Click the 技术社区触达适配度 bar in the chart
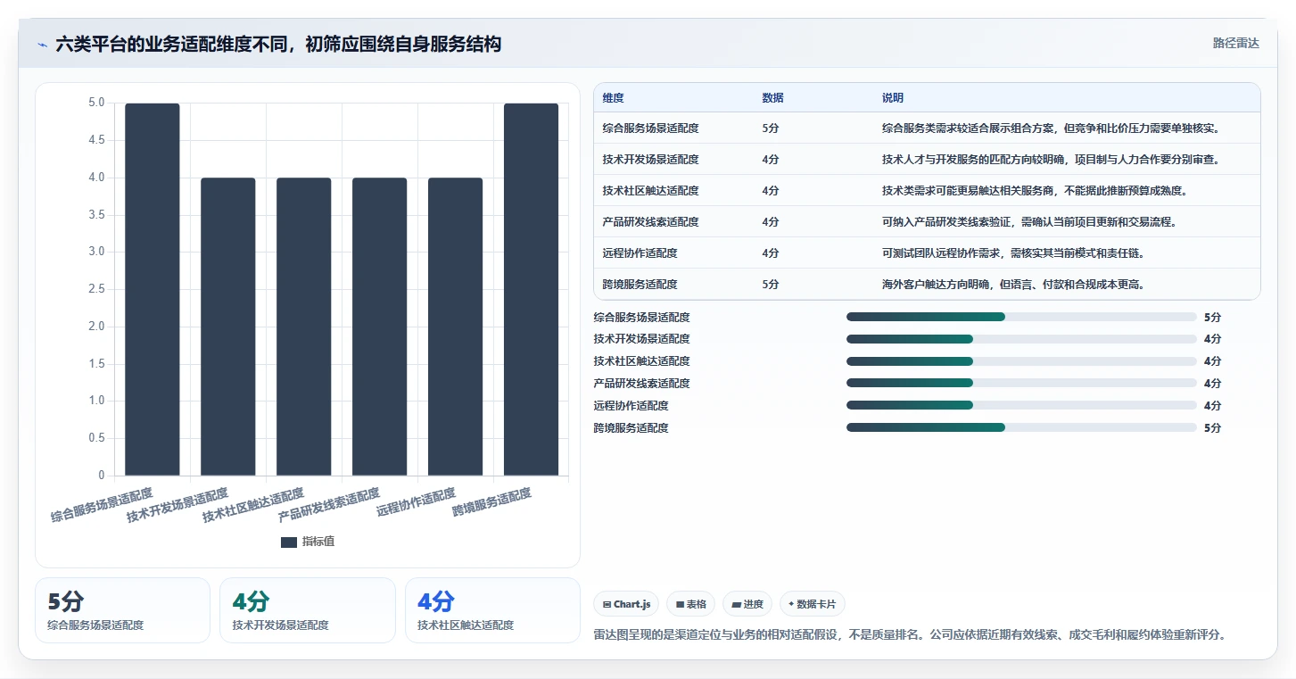 (x=304, y=327)
